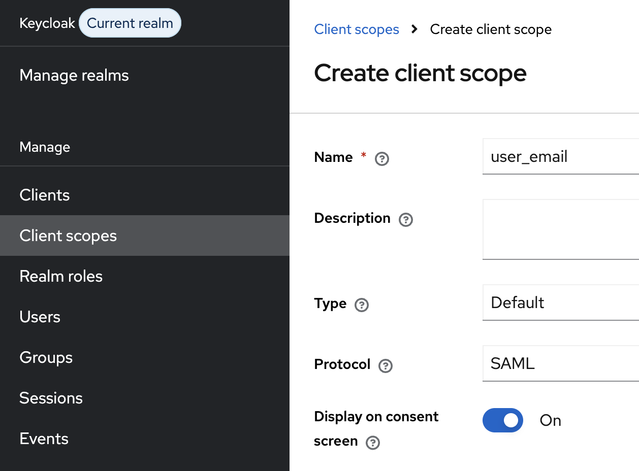Open the Type dropdown showing Default
Viewport: 639px width, 471px height.
561,302
